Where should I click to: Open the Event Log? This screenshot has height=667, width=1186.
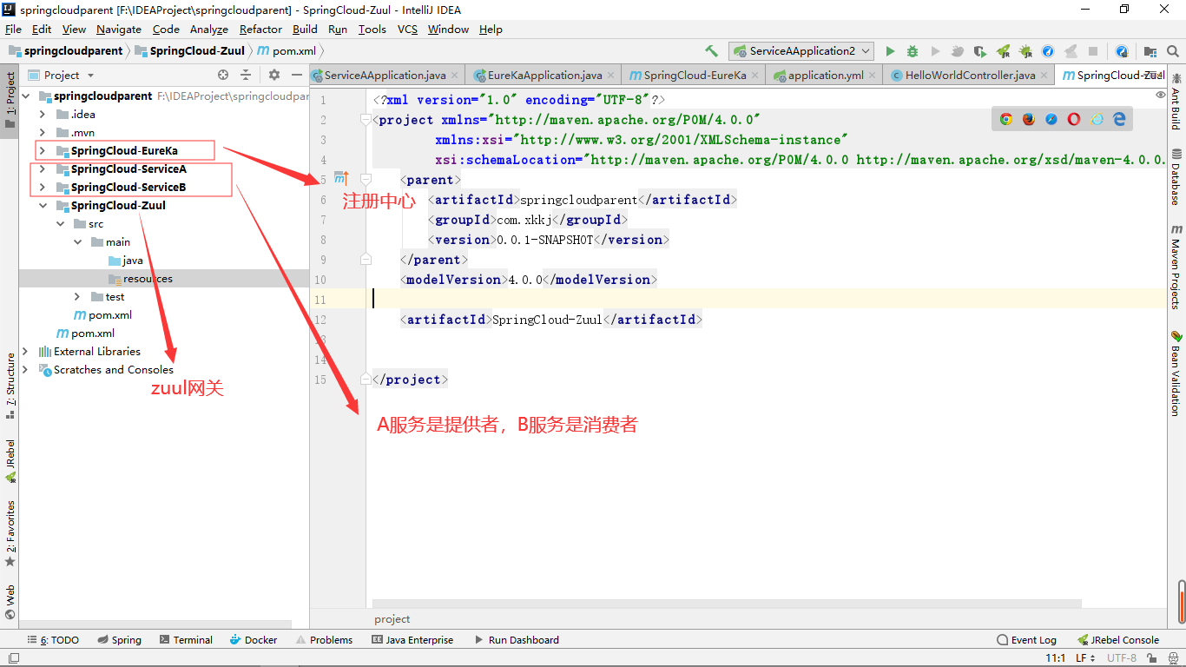[1026, 640]
